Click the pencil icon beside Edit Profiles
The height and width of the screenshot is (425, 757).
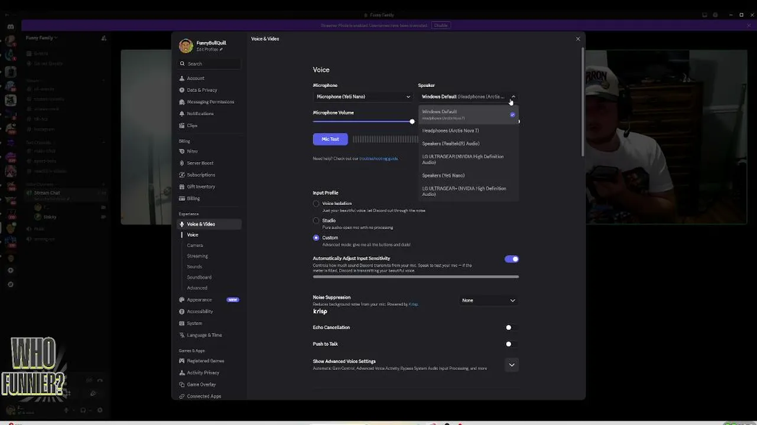coord(222,50)
